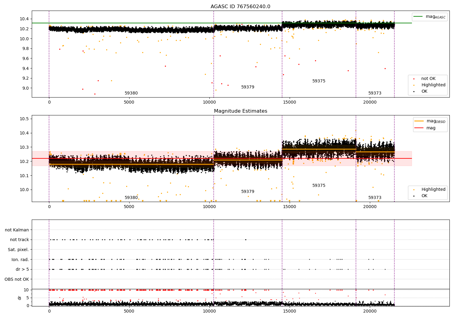Click the 'Ion. rad.' flag row label
The width and height of the screenshot is (454, 318).
point(20,260)
